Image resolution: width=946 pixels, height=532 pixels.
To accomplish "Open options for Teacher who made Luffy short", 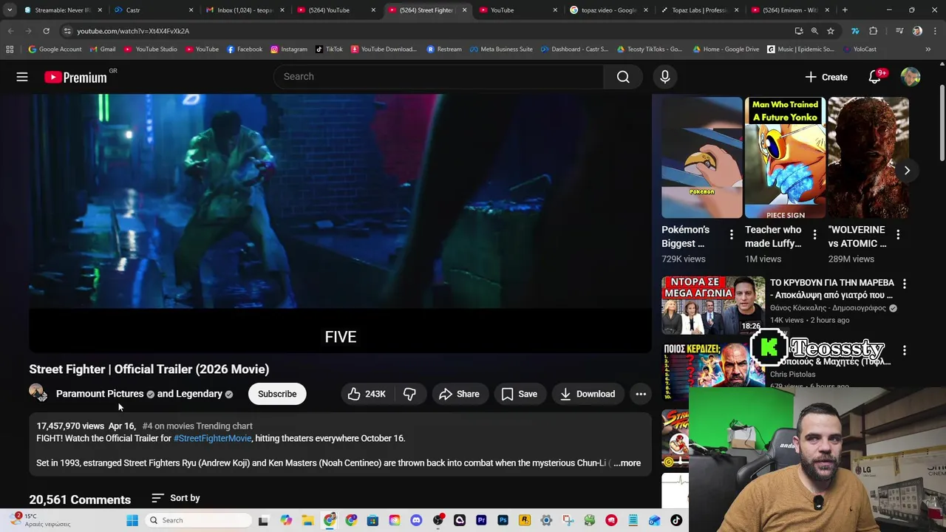I will 814,235.
